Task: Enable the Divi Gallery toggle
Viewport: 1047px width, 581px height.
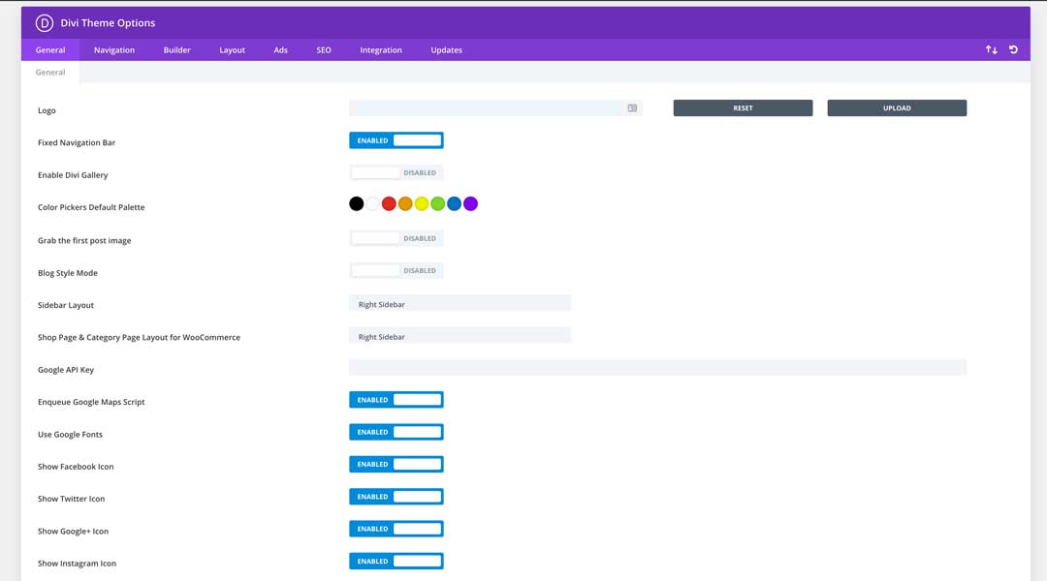Action: point(396,172)
